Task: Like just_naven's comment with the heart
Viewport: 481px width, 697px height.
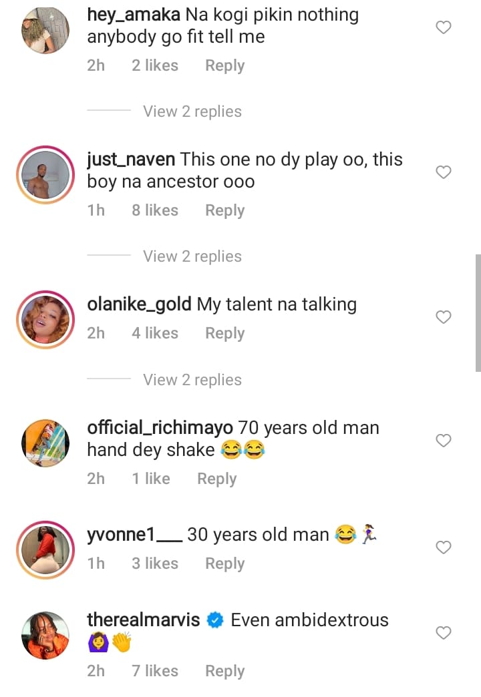Action: tap(444, 172)
